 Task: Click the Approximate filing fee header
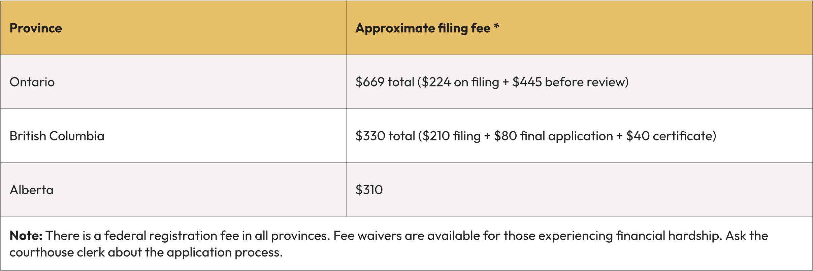(423, 28)
